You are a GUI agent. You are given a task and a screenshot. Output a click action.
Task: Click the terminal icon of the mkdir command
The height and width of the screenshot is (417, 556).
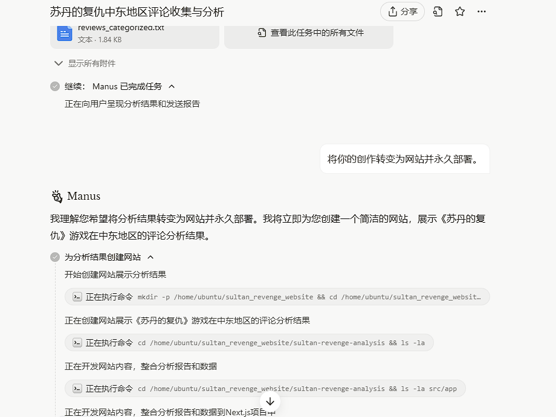[x=77, y=297]
